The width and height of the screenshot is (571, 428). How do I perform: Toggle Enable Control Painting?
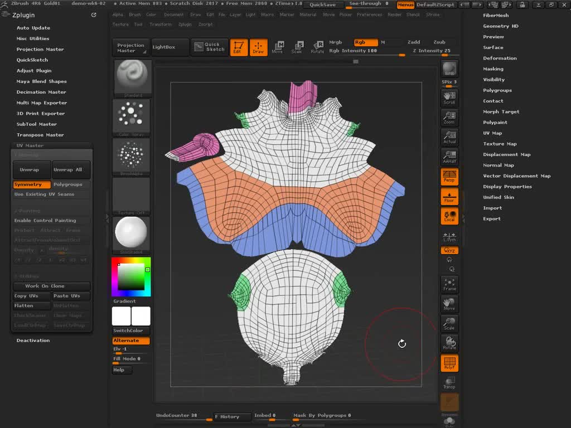[x=51, y=221]
